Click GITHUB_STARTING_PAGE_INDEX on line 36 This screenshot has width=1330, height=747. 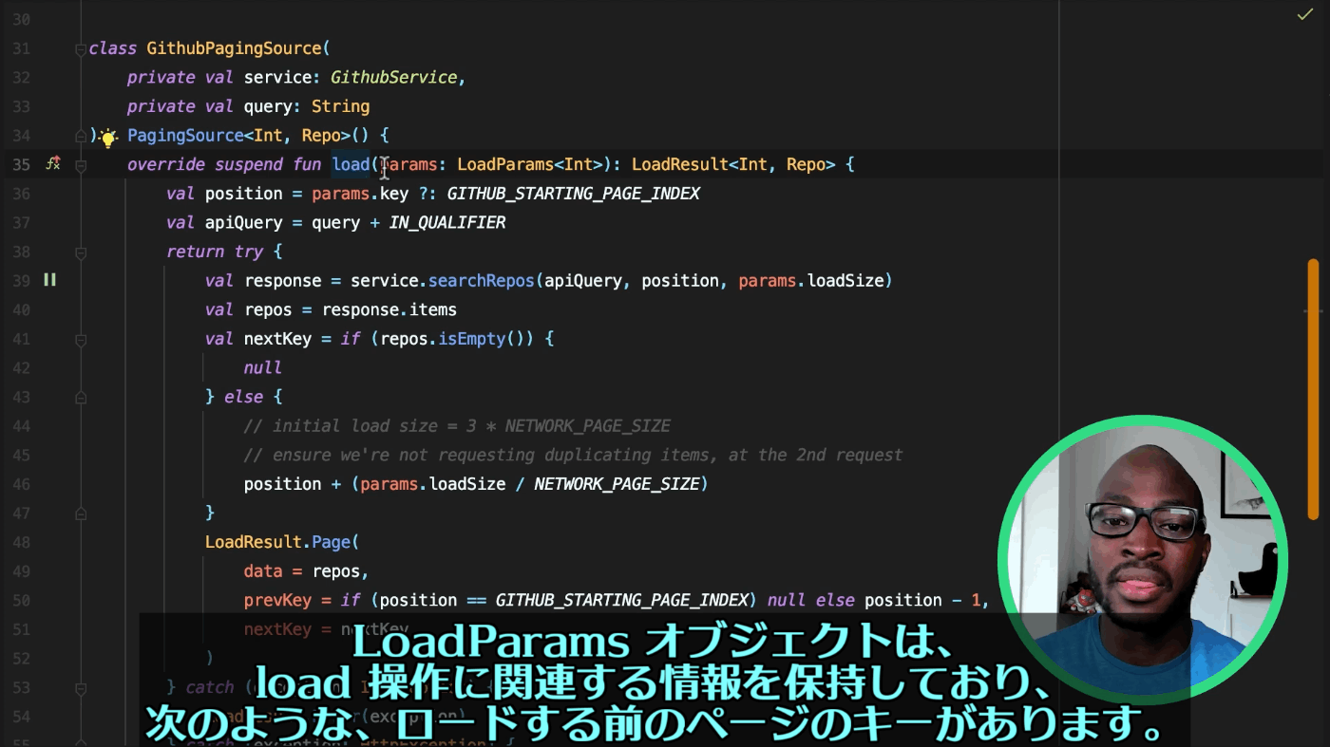click(573, 194)
